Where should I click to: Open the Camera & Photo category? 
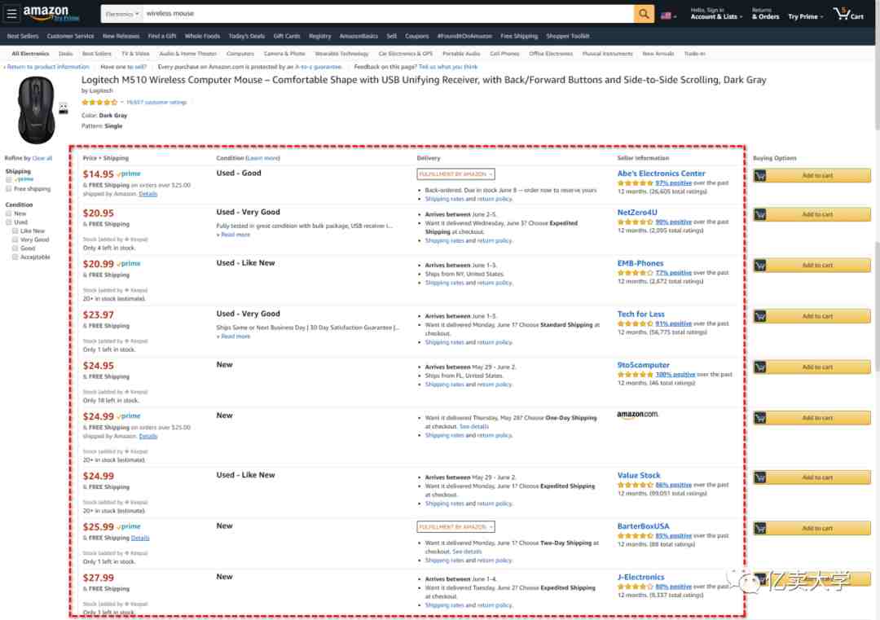(x=284, y=54)
